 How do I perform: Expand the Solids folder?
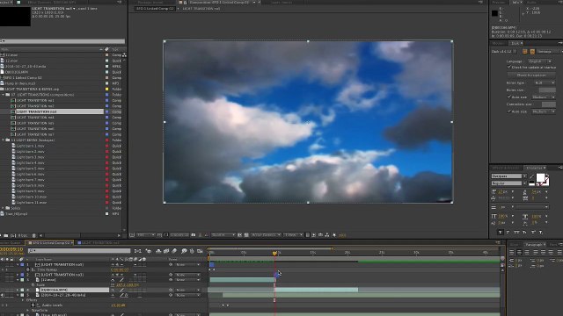coord(4,208)
